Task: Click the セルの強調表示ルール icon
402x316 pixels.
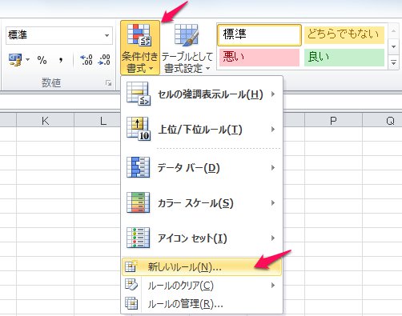Action: tap(139, 94)
